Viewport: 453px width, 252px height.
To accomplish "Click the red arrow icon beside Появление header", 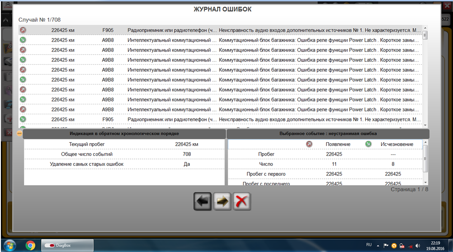I will click(309, 144).
